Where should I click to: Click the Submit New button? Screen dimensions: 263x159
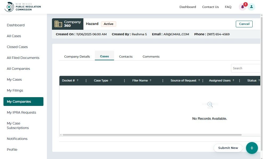coord(228,148)
